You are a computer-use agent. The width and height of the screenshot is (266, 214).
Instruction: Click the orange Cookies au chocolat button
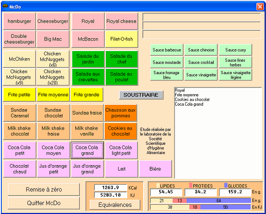click(x=121, y=131)
